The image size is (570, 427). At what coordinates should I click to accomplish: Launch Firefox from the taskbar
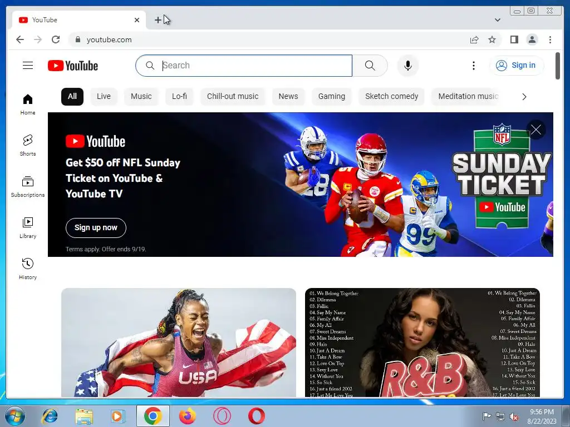[x=188, y=416]
